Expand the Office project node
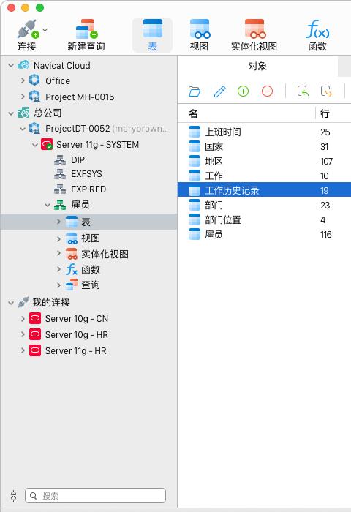 (x=23, y=80)
